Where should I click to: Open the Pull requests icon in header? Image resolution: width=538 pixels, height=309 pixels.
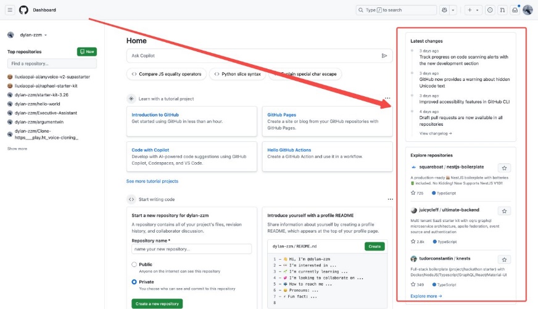click(502, 10)
